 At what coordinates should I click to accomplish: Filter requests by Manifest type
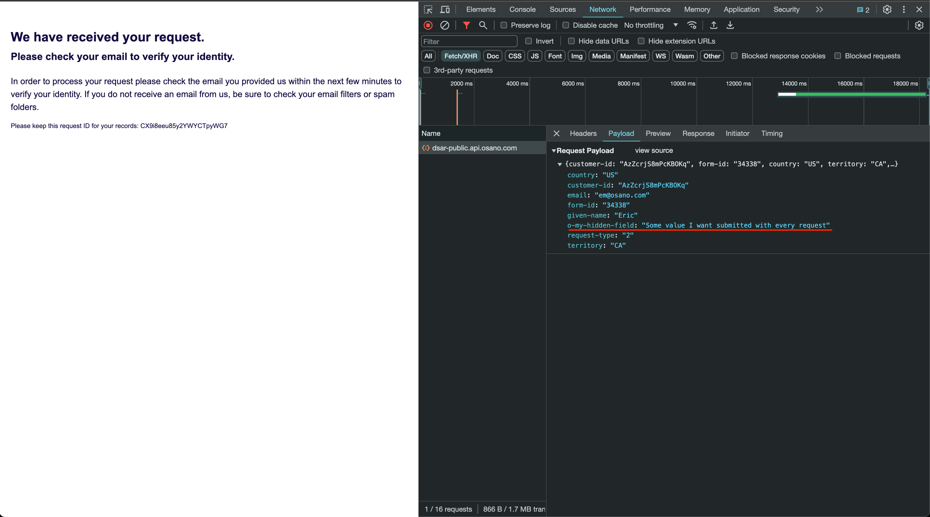[x=633, y=56]
